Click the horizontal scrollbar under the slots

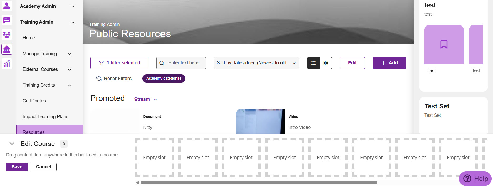pos(259,183)
